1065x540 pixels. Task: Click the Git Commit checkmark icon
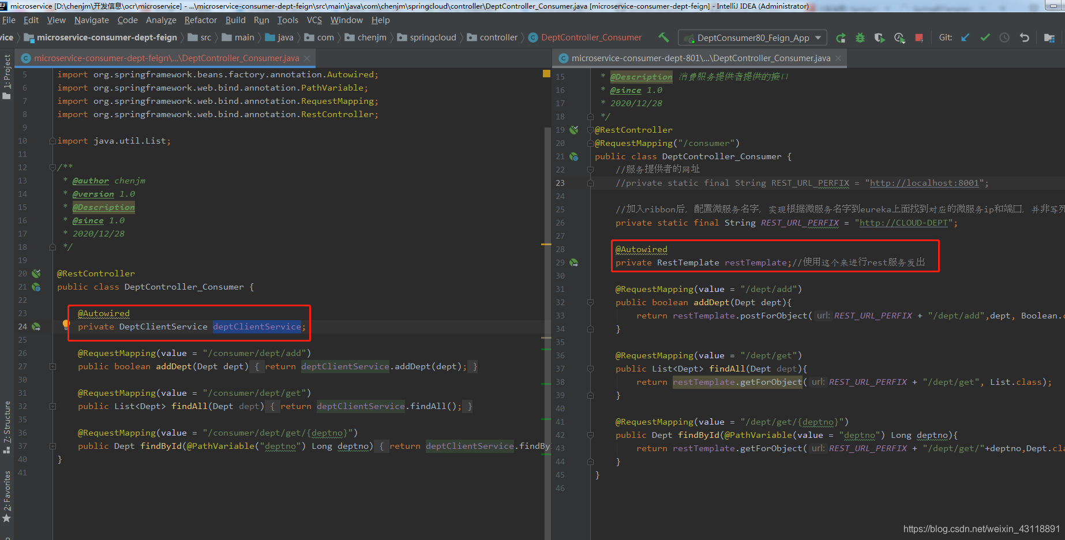985,38
